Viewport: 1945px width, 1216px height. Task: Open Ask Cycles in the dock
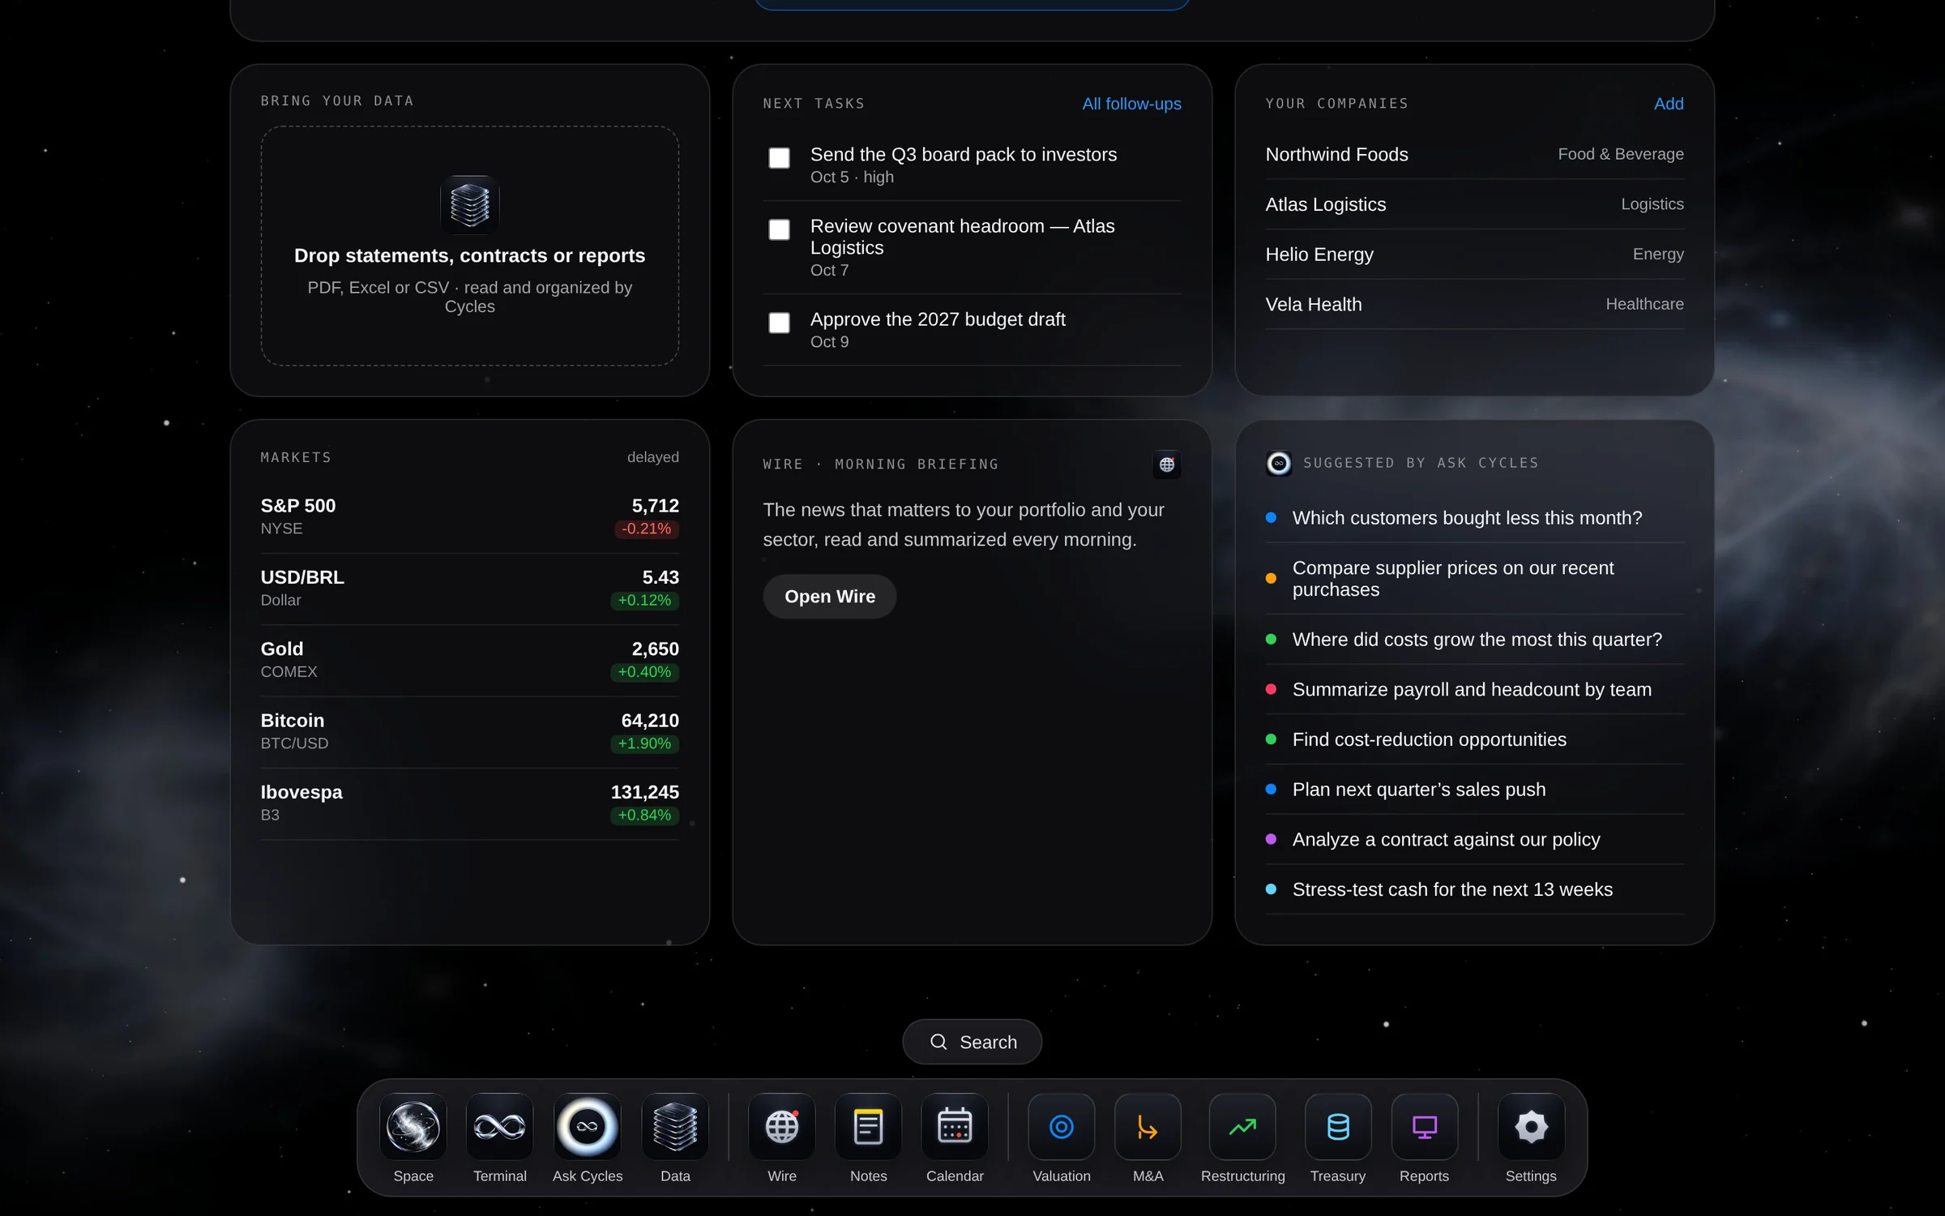[588, 1126]
